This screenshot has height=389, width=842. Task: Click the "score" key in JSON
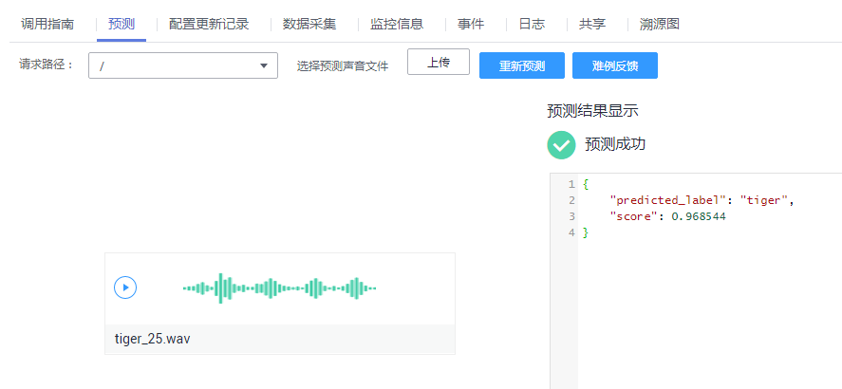(634, 216)
